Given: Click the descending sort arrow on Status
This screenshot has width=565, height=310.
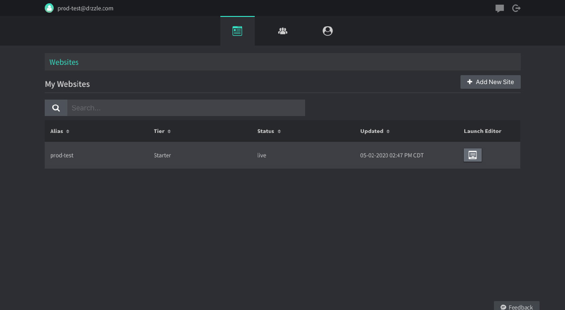Looking at the screenshot, I should pyautogui.click(x=279, y=133).
